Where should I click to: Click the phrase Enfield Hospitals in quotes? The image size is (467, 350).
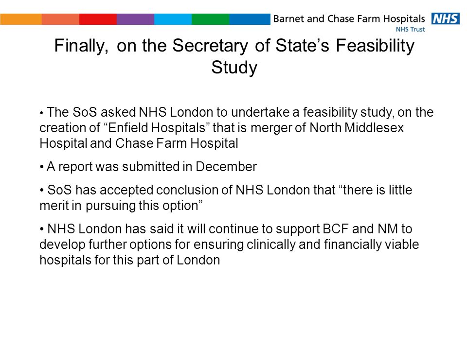point(157,128)
